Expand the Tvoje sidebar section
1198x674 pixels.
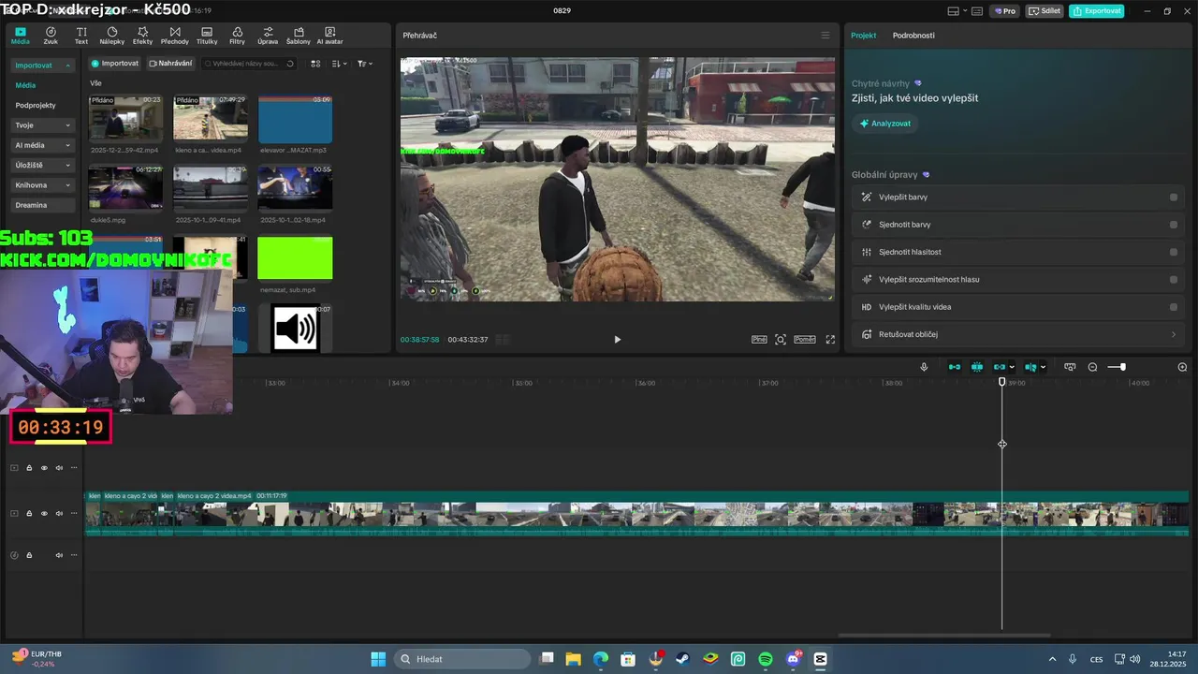[x=67, y=125]
